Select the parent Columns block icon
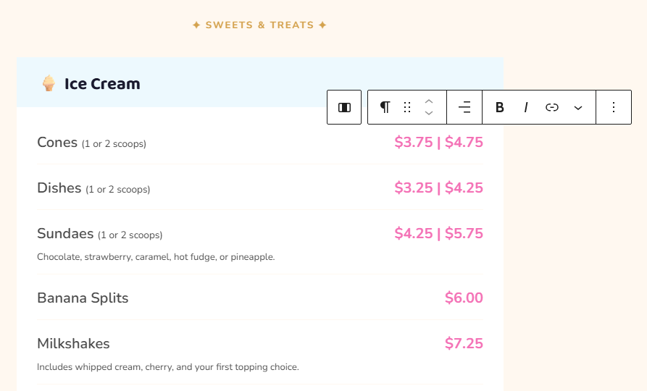 [344, 107]
